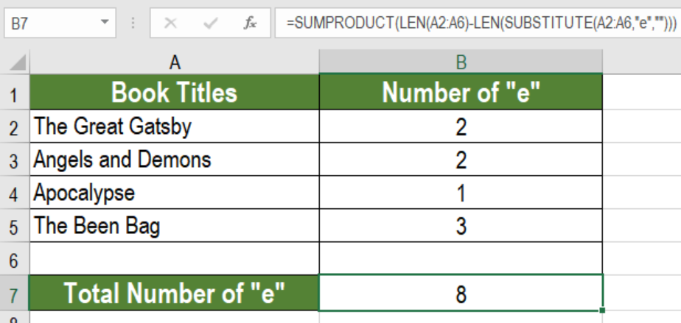Select column B header
The width and height of the screenshot is (681, 323).
pos(461,62)
